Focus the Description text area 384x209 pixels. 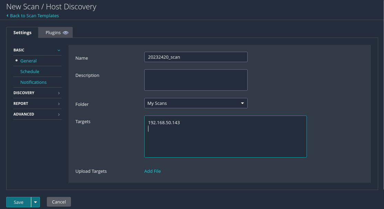[x=196, y=80]
